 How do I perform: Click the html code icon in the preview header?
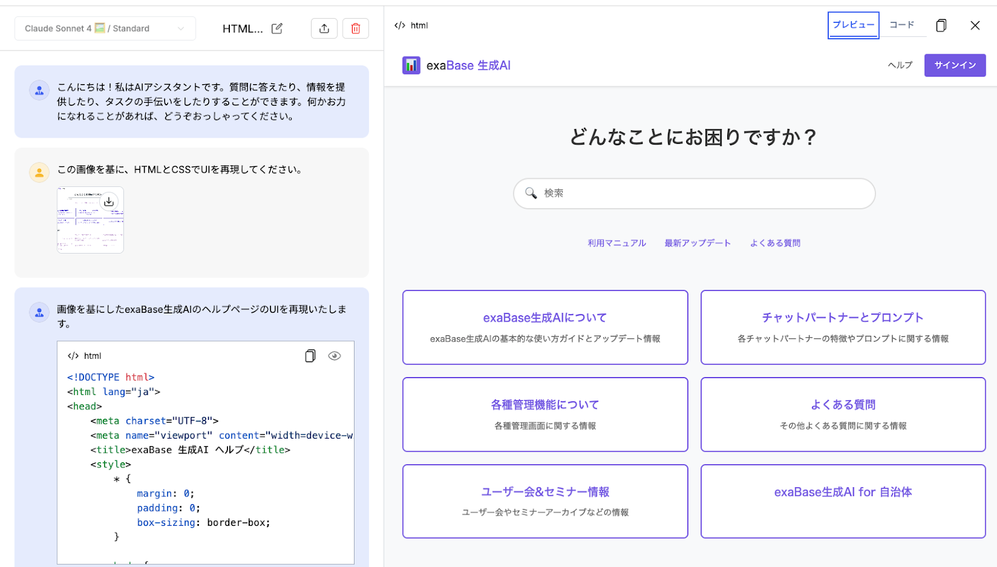point(400,26)
